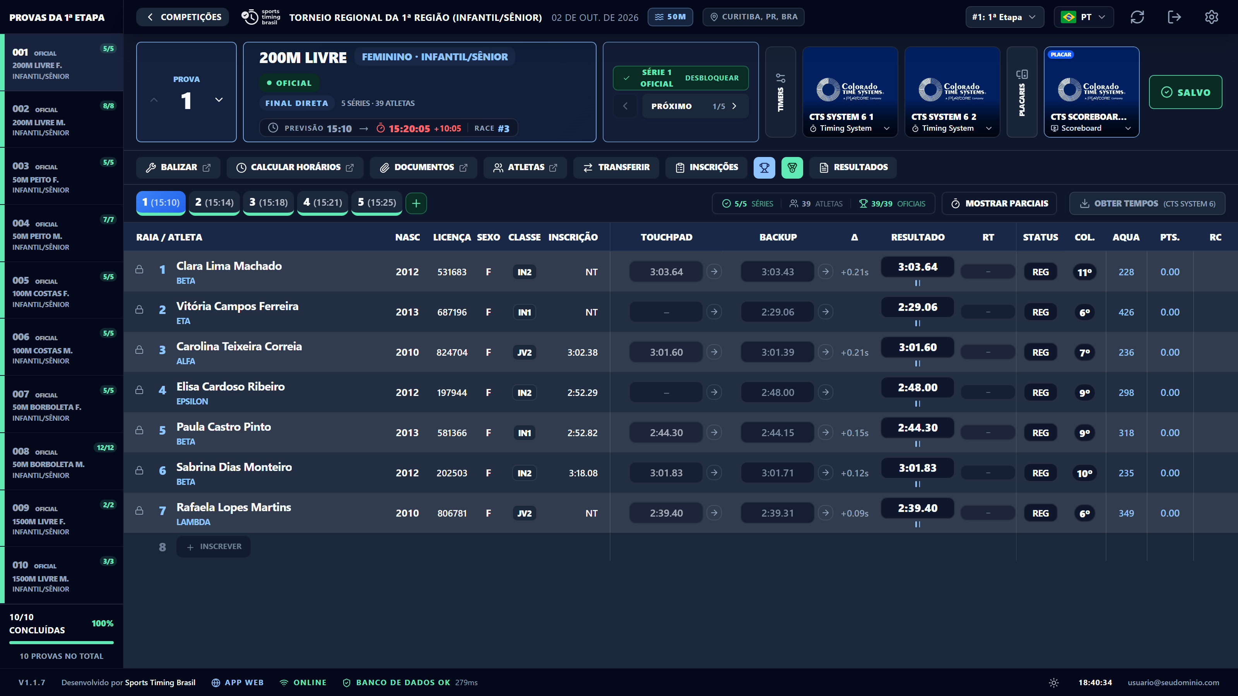Click MOSTRAR PARCIAIS button
Viewport: 1238px width, 696px height.
pyautogui.click(x=1000, y=204)
